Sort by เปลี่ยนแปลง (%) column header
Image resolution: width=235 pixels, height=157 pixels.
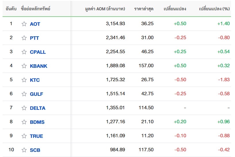coord(214,9)
